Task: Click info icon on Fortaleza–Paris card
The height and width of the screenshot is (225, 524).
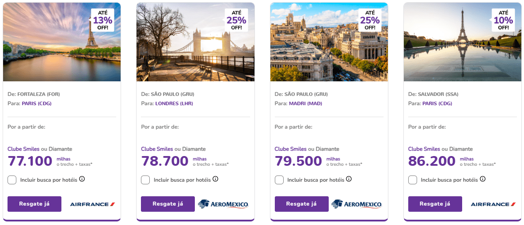Action: (82, 179)
